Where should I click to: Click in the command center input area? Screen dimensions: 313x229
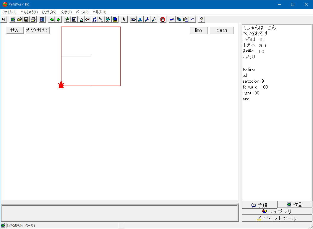point(120,213)
